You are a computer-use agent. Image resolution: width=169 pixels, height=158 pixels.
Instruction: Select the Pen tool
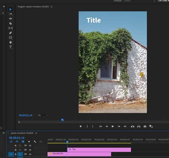coord(10,33)
